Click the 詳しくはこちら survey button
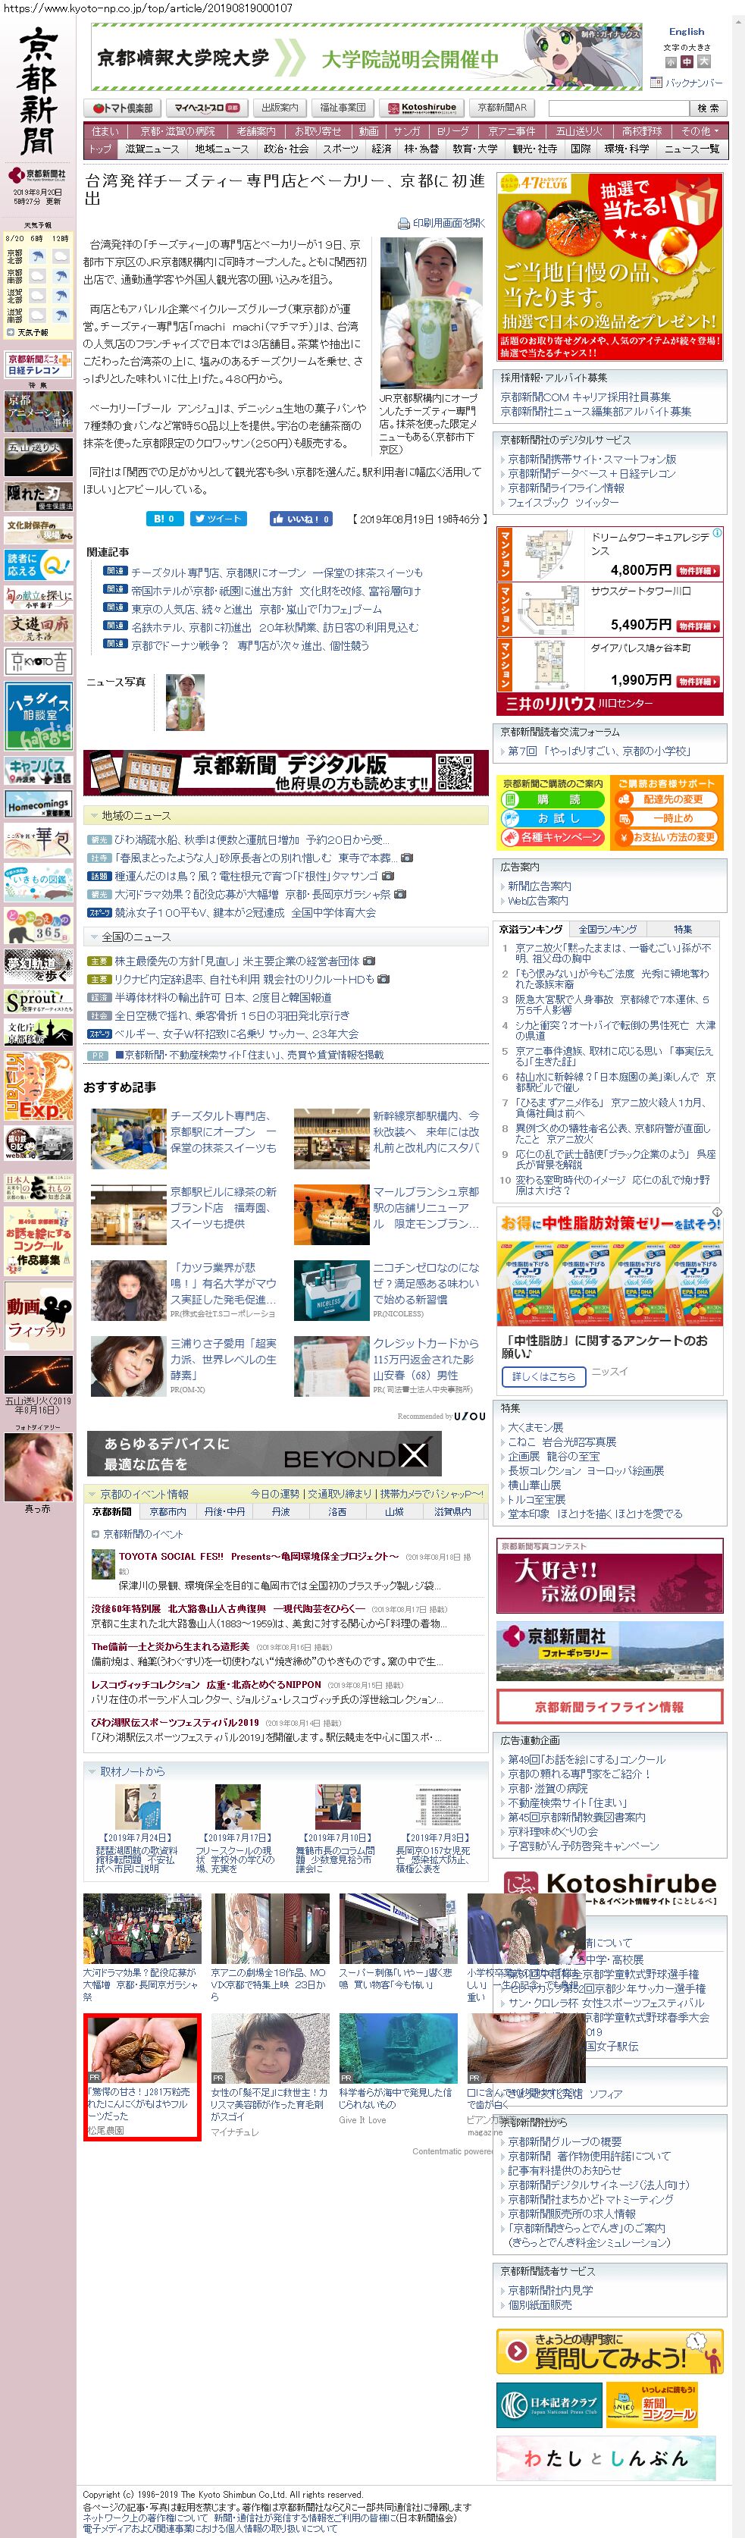This screenshot has height=2538, width=745. 543,1376
